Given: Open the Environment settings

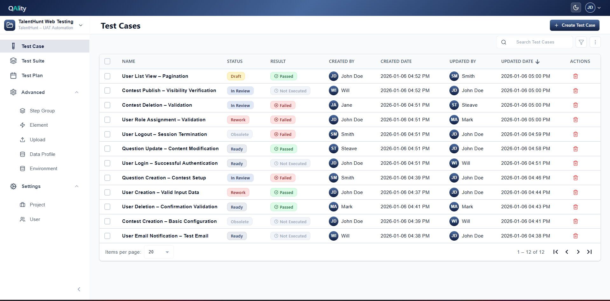Looking at the screenshot, I should pyautogui.click(x=43, y=168).
